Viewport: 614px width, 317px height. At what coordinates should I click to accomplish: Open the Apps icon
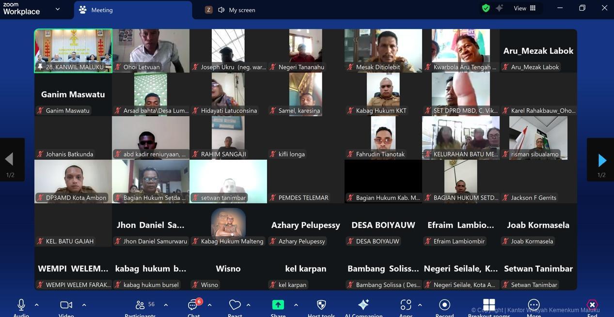coord(406,305)
